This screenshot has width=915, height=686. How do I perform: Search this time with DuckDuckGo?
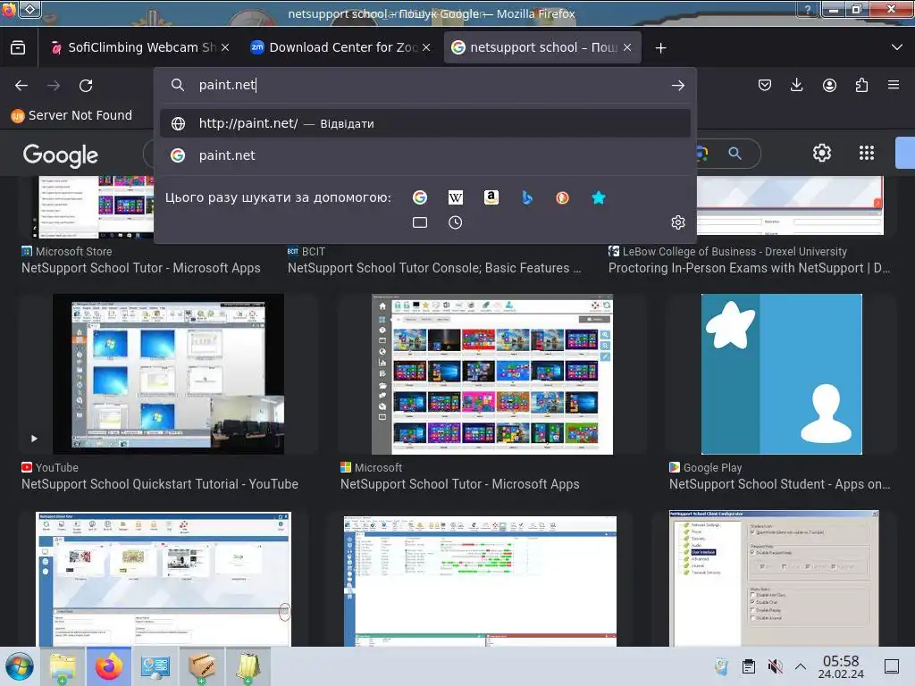pyautogui.click(x=563, y=197)
